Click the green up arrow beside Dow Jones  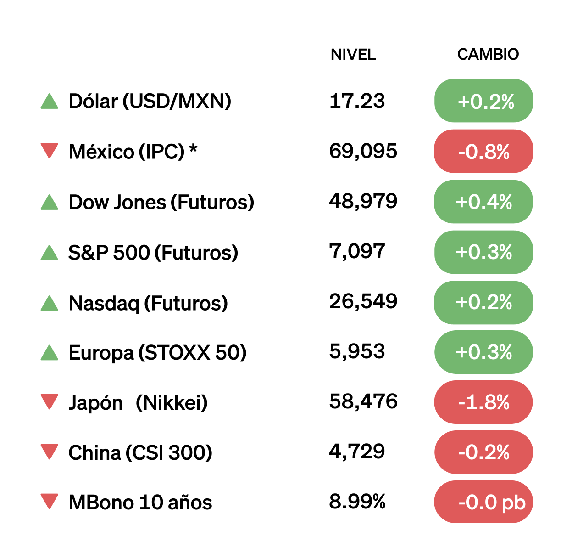50,202
